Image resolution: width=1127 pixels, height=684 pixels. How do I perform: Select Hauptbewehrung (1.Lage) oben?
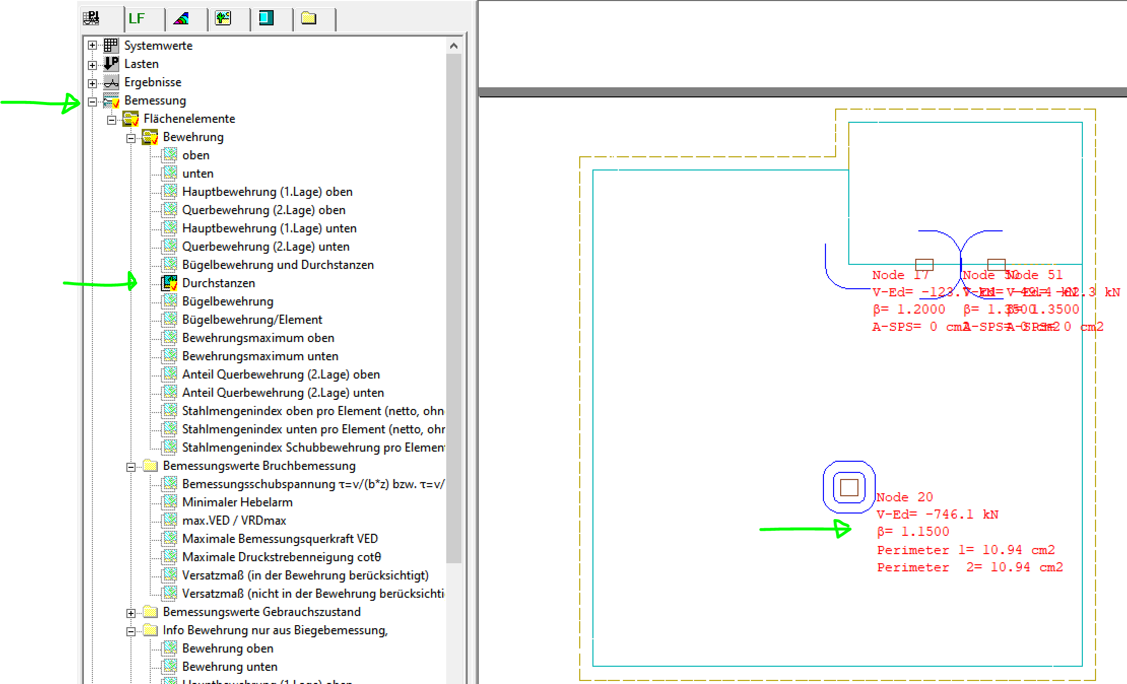[267, 192]
